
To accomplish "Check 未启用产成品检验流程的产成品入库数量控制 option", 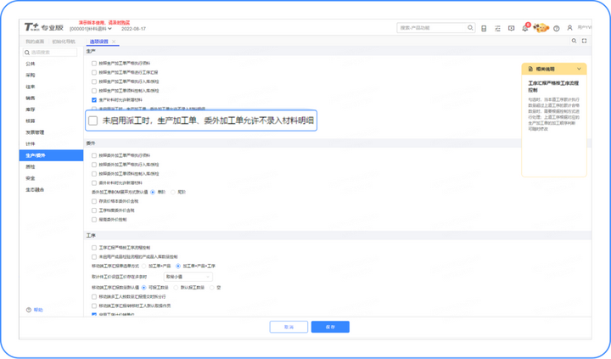I will pyautogui.click(x=94, y=257).
